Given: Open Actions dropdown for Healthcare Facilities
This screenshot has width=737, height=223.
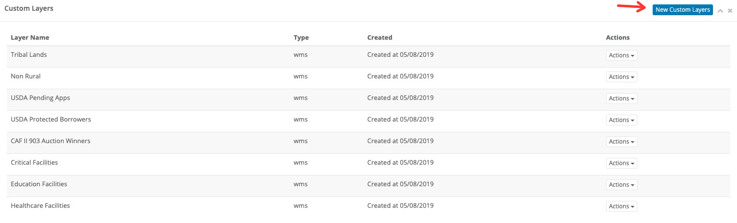Looking at the screenshot, I should pyautogui.click(x=621, y=206).
